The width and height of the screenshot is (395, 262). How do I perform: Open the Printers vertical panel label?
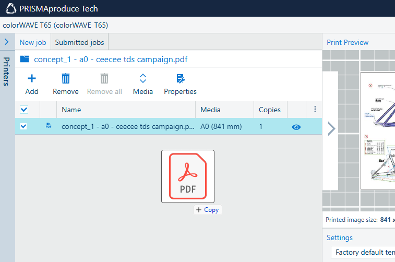7,72
